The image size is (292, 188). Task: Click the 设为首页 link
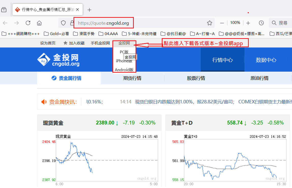tap(48, 43)
